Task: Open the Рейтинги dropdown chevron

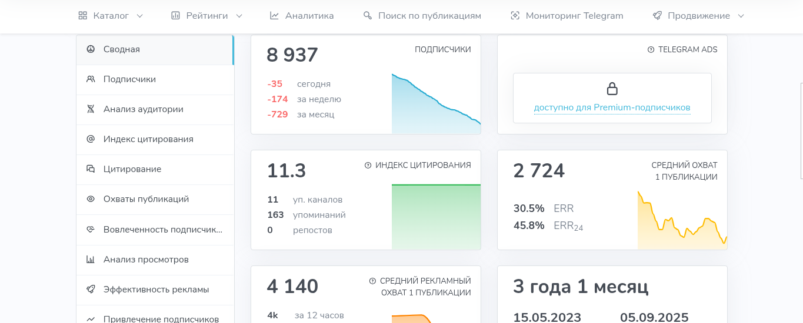Action: coord(239,16)
